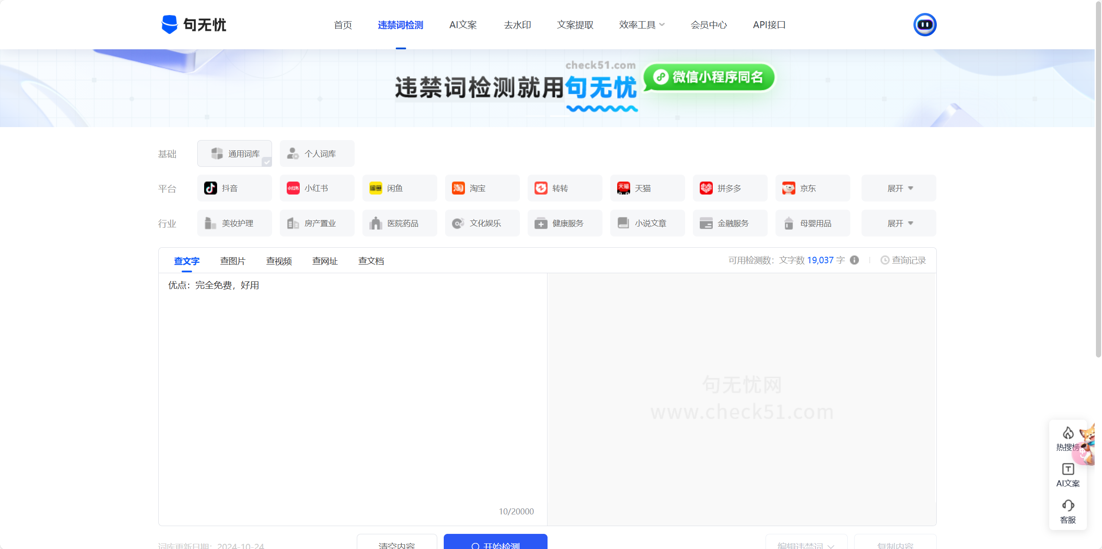Click the 句无忧 shield logo icon
The width and height of the screenshot is (1102, 549).
(169, 25)
